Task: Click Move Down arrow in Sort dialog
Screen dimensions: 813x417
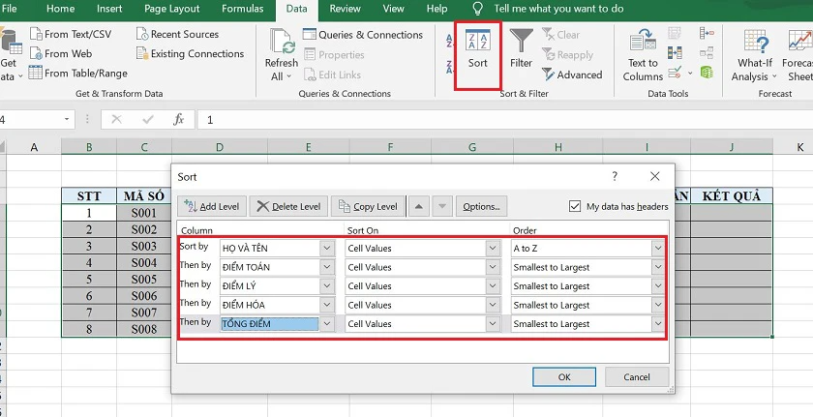Action: 442,206
